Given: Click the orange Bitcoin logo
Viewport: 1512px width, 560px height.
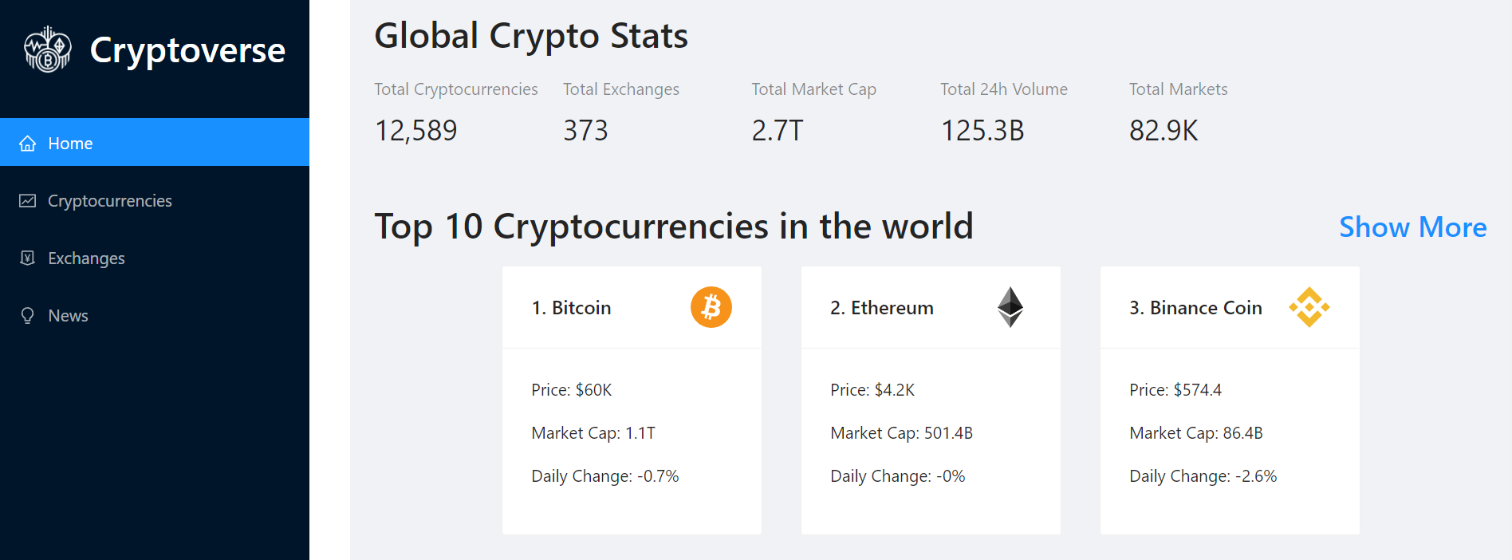Looking at the screenshot, I should click(711, 307).
